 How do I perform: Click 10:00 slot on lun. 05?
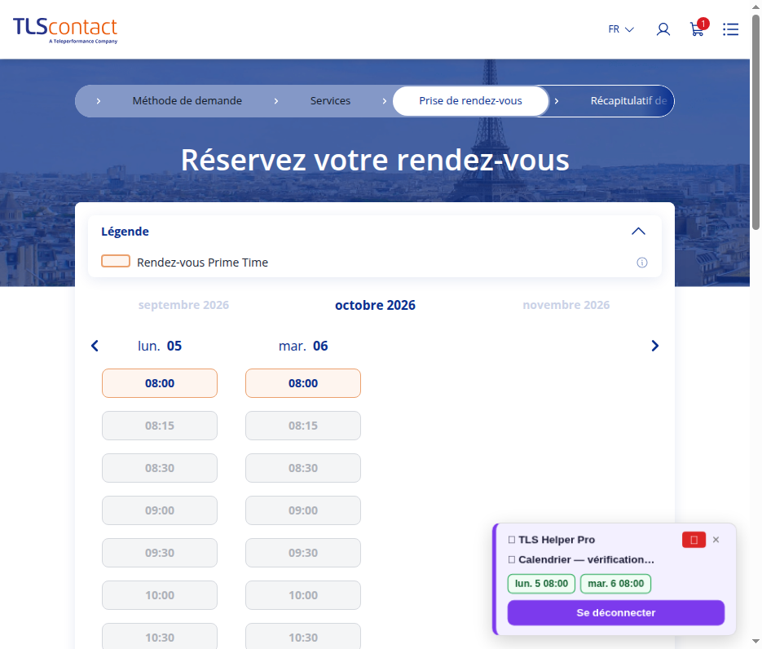tap(160, 595)
